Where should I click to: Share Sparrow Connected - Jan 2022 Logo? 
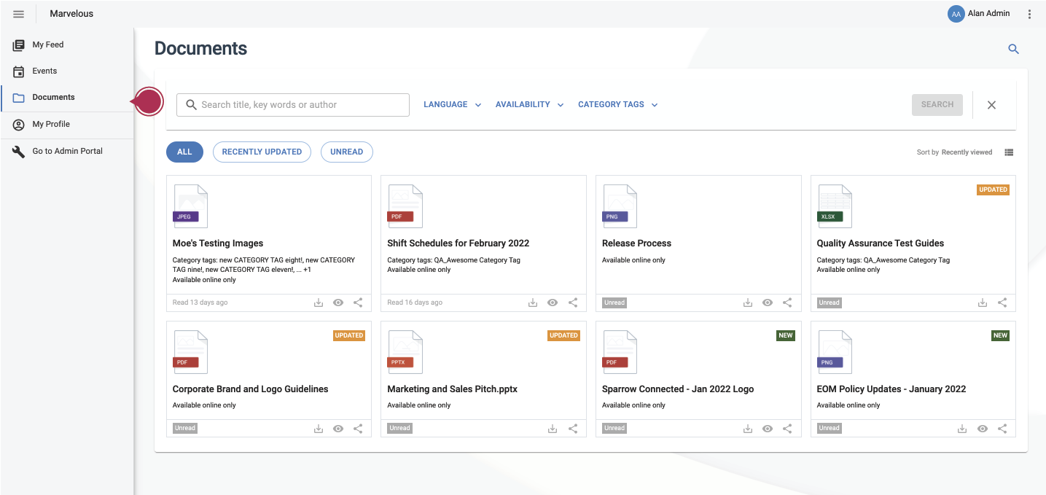(787, 428)
